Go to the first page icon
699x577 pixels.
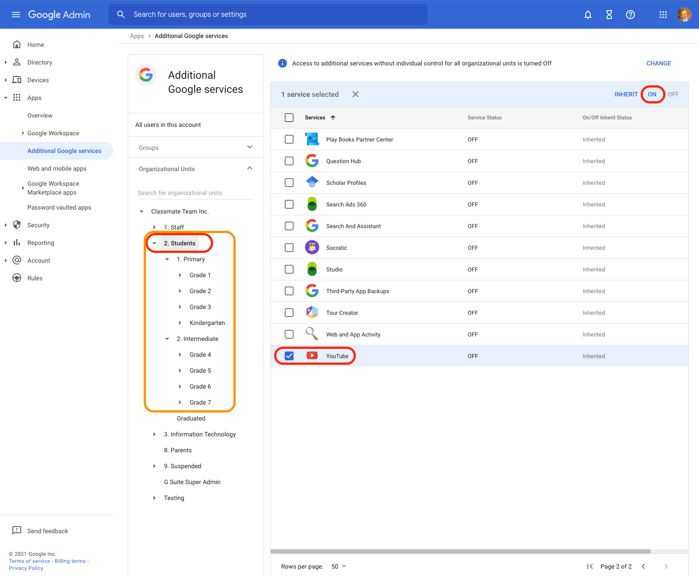click(x=590, y=566)
